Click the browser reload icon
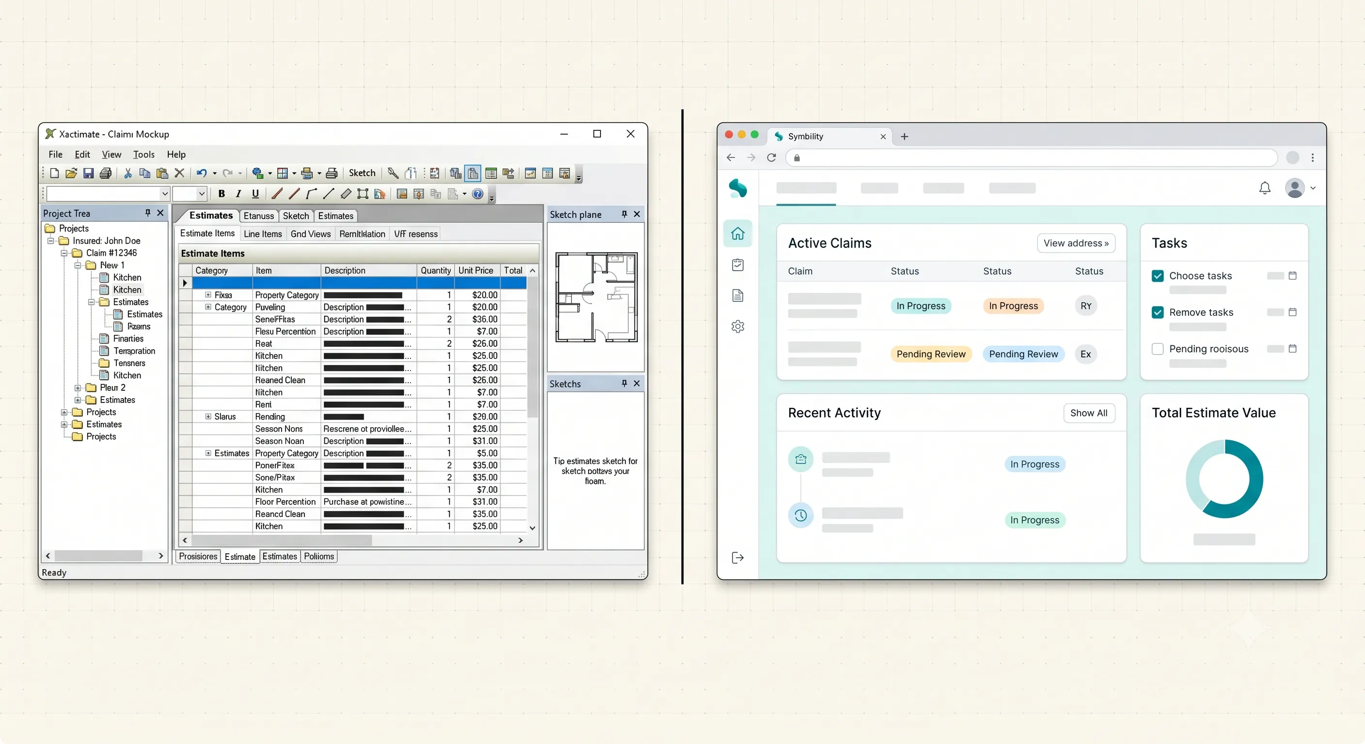 [x=772, y=158]
